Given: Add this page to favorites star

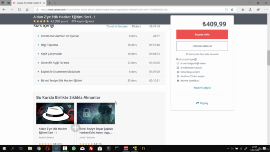Looking at the screenshot, I should [x=232, y=10].
